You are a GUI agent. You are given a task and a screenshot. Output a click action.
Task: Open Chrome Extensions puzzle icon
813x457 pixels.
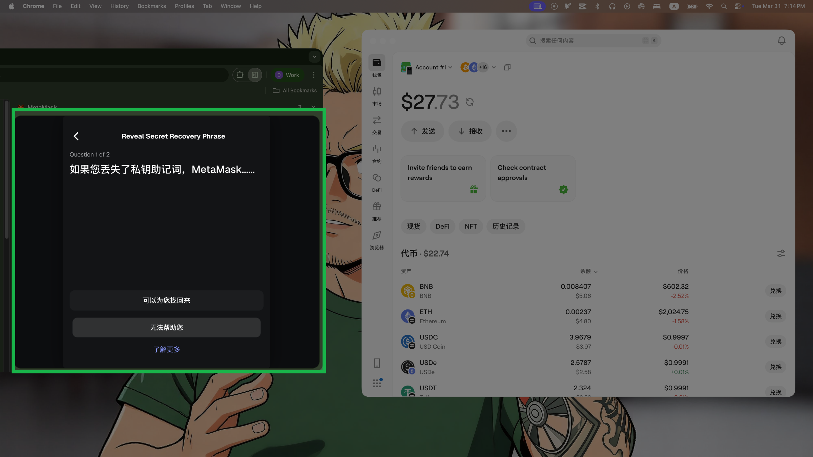(240, 75)
